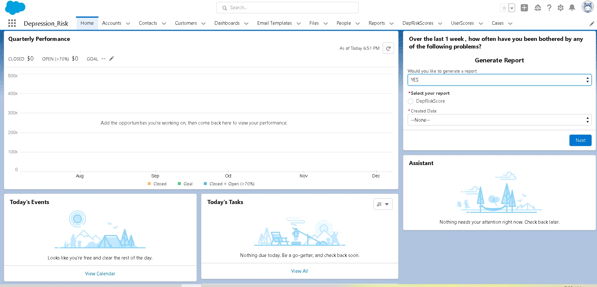
Task: Open the user profile avatar
Action: pos(588,7)
